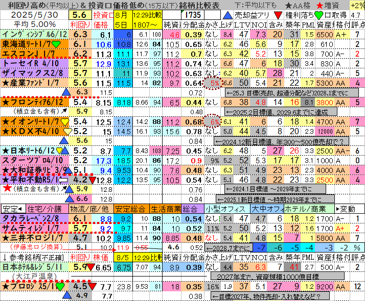Click the blue triangle in 大和証券リビ row

pyautogui.click(x=68, y=170)
